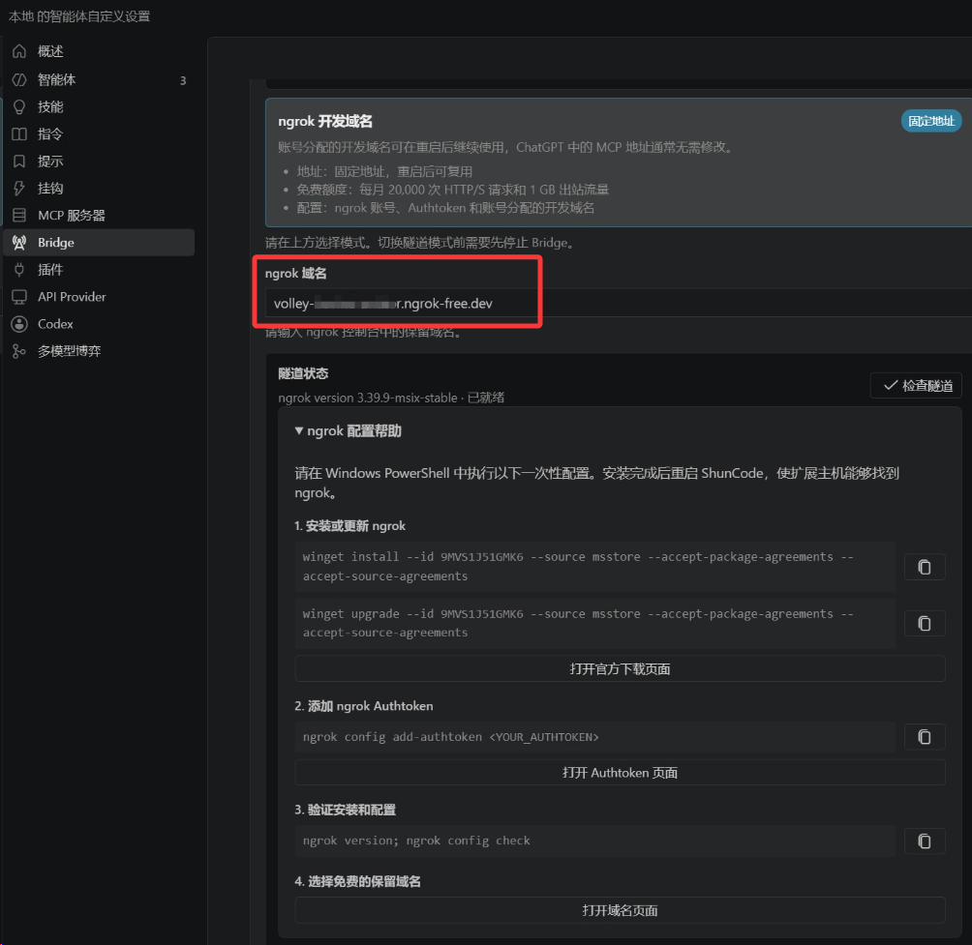Open the 插件 sidebar item
The height and width of the screenshot is (945, 972).
(99, 270)
